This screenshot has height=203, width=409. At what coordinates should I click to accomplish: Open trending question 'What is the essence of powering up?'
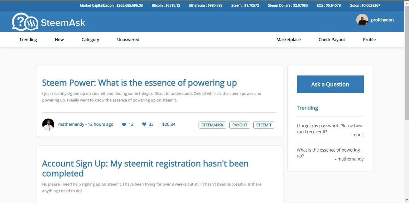tap(328, 153)
